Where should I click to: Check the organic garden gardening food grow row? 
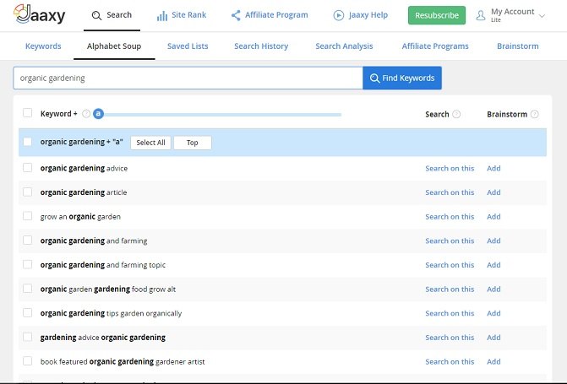28,289
